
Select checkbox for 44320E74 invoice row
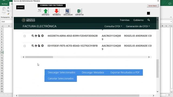click(25, 36)
